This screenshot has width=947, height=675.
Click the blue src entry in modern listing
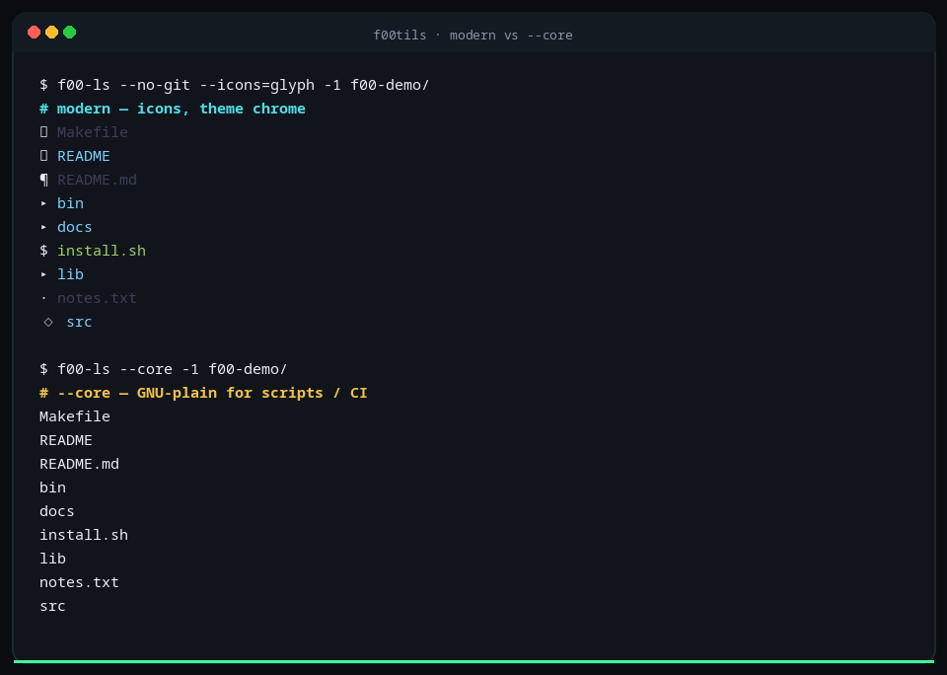click(79, 322)
